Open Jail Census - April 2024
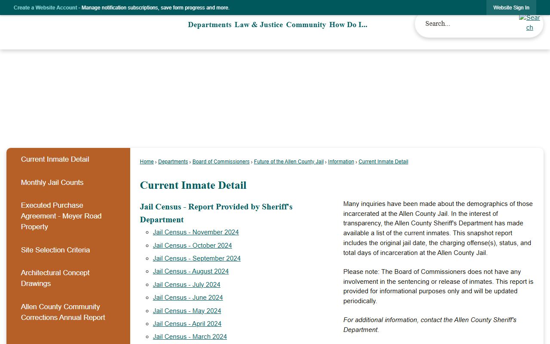The height and width of the screenshot is (344, 550). click(x=187, y=324)
